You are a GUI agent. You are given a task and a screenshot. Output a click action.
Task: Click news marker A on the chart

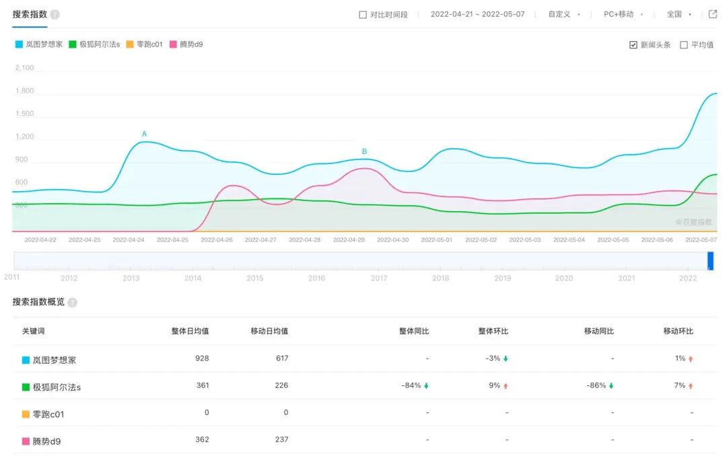(x=144, y=134)
